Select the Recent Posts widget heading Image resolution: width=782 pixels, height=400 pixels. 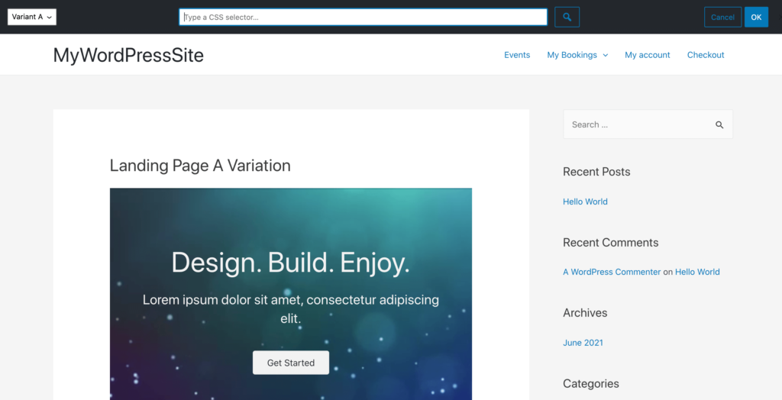596,172
